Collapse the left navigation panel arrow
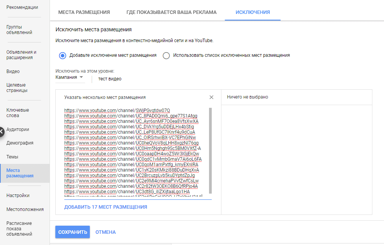 [x=2, y=132]
